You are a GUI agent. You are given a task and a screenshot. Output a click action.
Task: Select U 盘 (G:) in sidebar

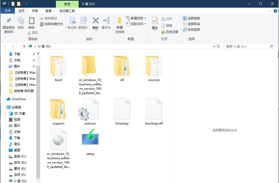coord(18,181)
